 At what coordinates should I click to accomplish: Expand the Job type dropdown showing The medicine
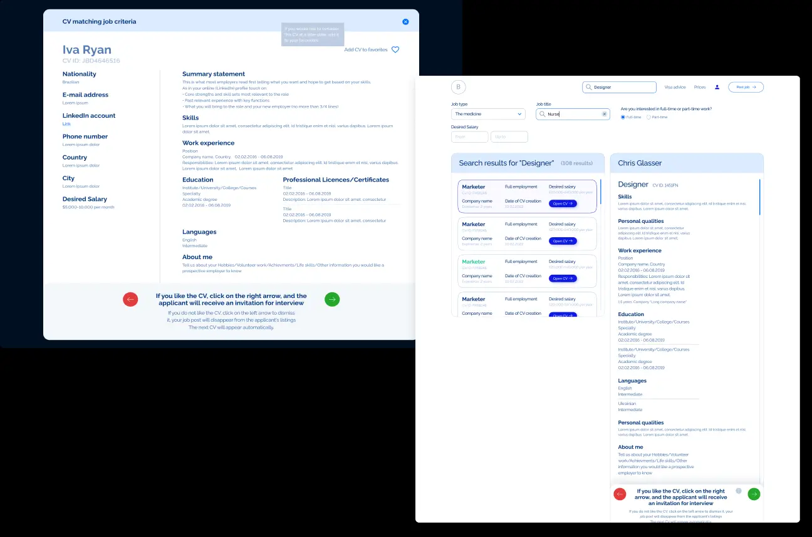(x=488, y=114)
